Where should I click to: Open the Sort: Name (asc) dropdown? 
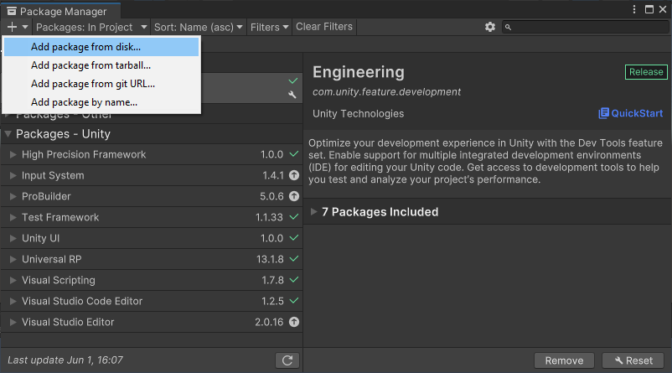[198, 27]
